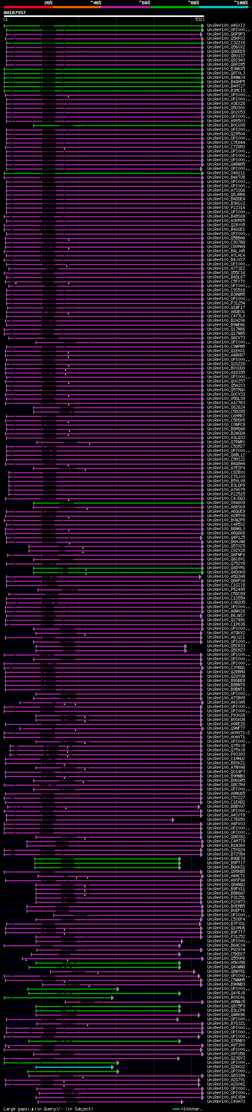Open hit UniRef100_C7Z6M3
This screenshot has height=1112, width=252.
(x=226, y=147)
